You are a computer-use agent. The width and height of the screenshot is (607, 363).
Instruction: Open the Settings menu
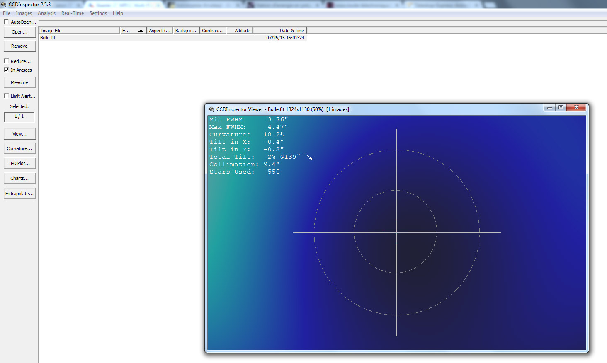pyautogui.click(x=98, y=13)
